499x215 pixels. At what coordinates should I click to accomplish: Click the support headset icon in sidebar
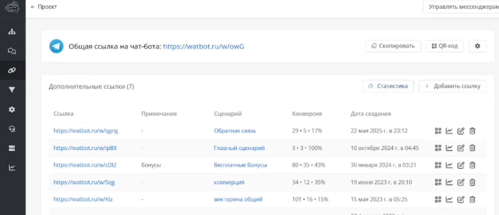click(11, 129)
